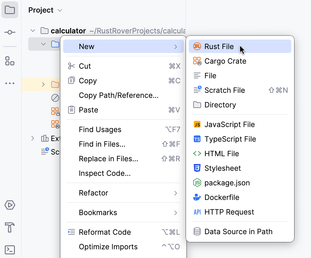Select Copy Path/Reference in context menu
The width and height of the screenshot is (311, 258).
pos(123,95)
